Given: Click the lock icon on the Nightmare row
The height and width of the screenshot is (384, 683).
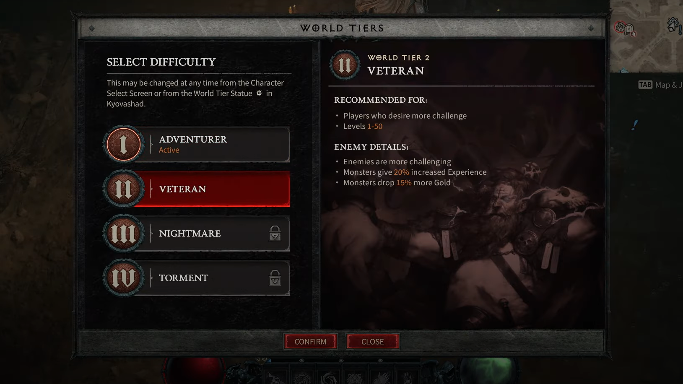Looking at the screenshot, I should 275,234.
